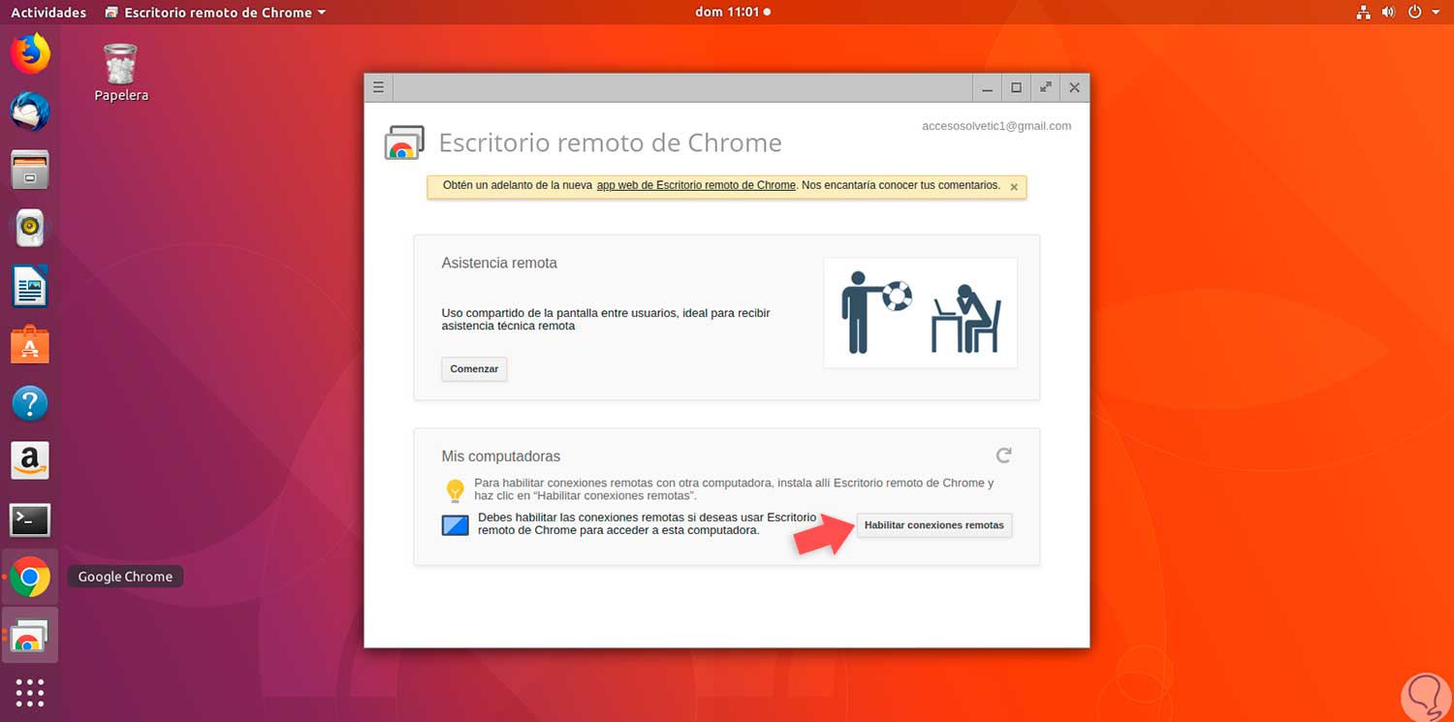Open the Actividades overview
This screenshot has width=1454, height=722.
point(48,13)
